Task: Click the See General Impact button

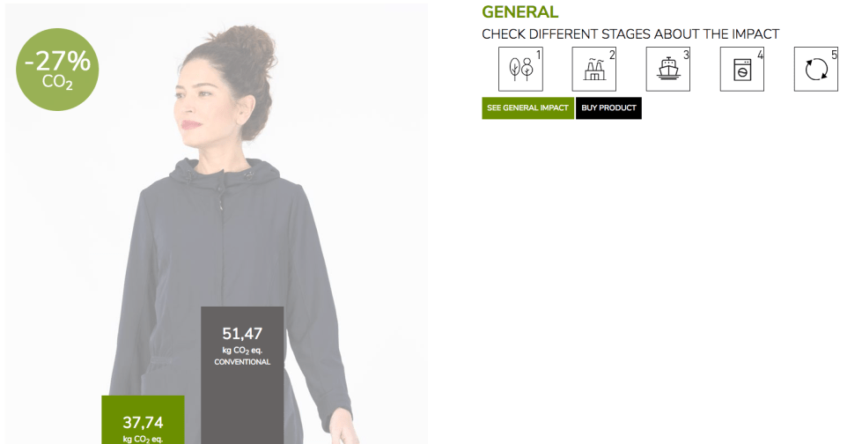Action: [x=527, y=107]
